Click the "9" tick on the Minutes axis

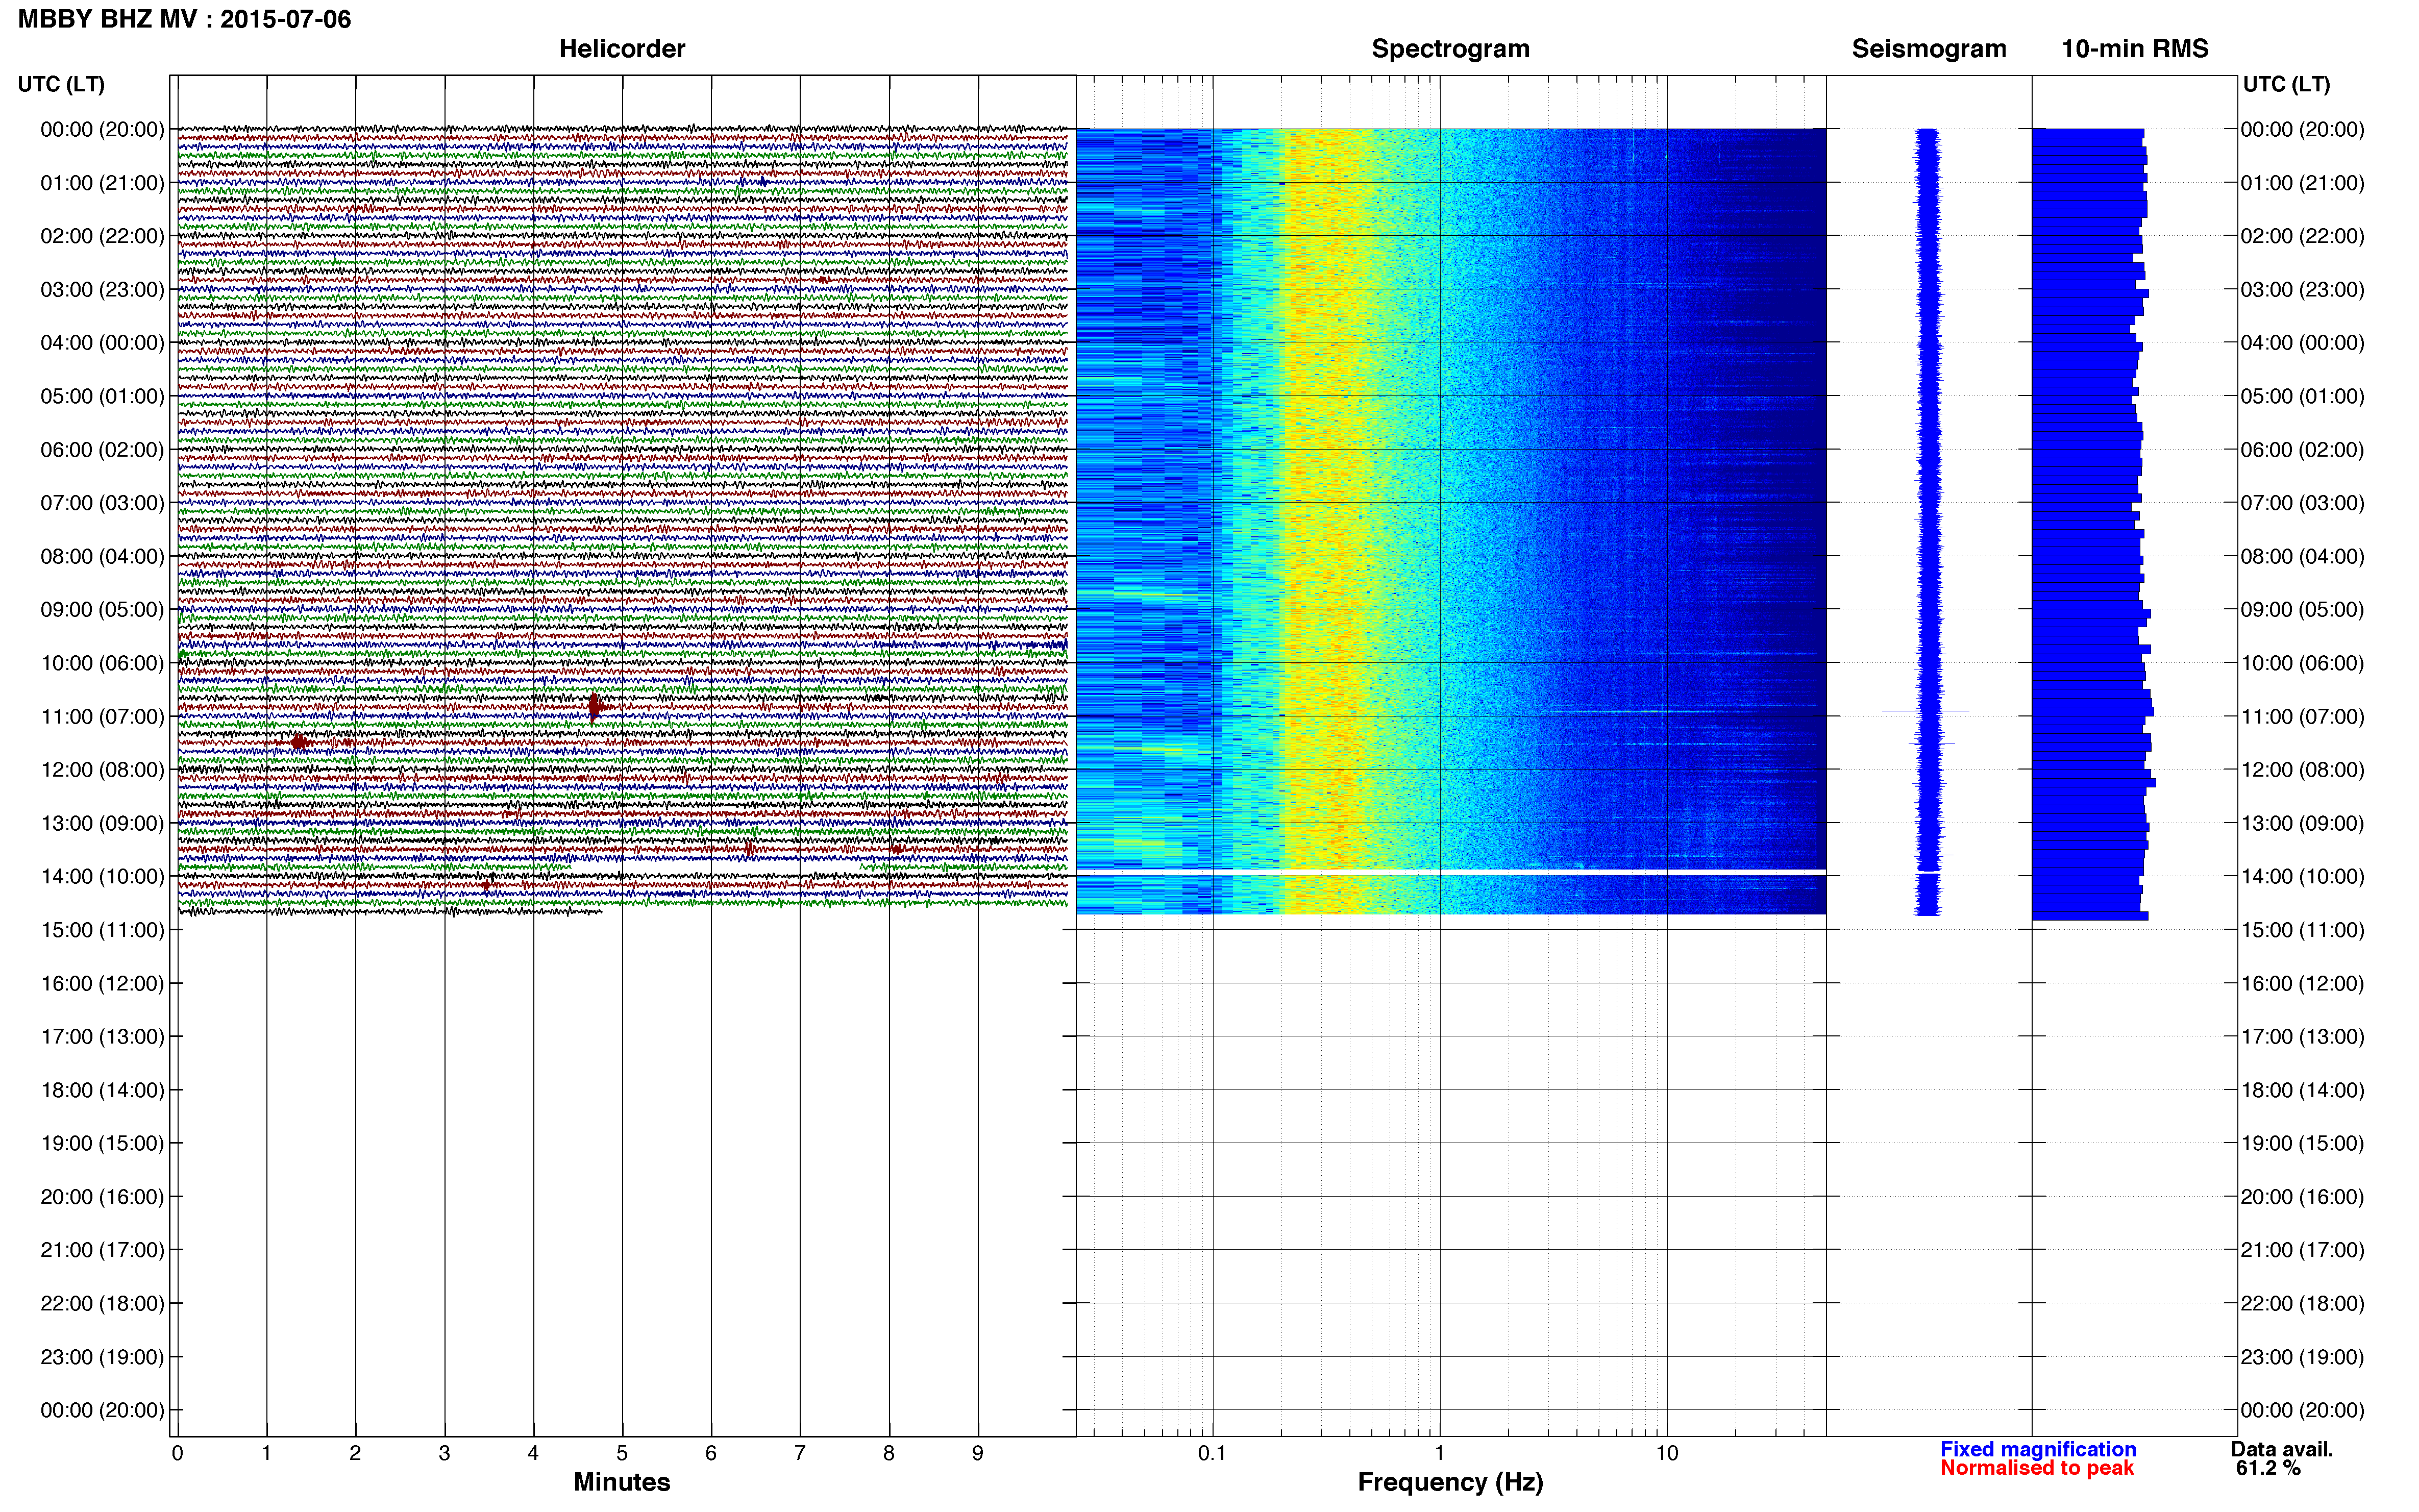tap(978, 1453)
